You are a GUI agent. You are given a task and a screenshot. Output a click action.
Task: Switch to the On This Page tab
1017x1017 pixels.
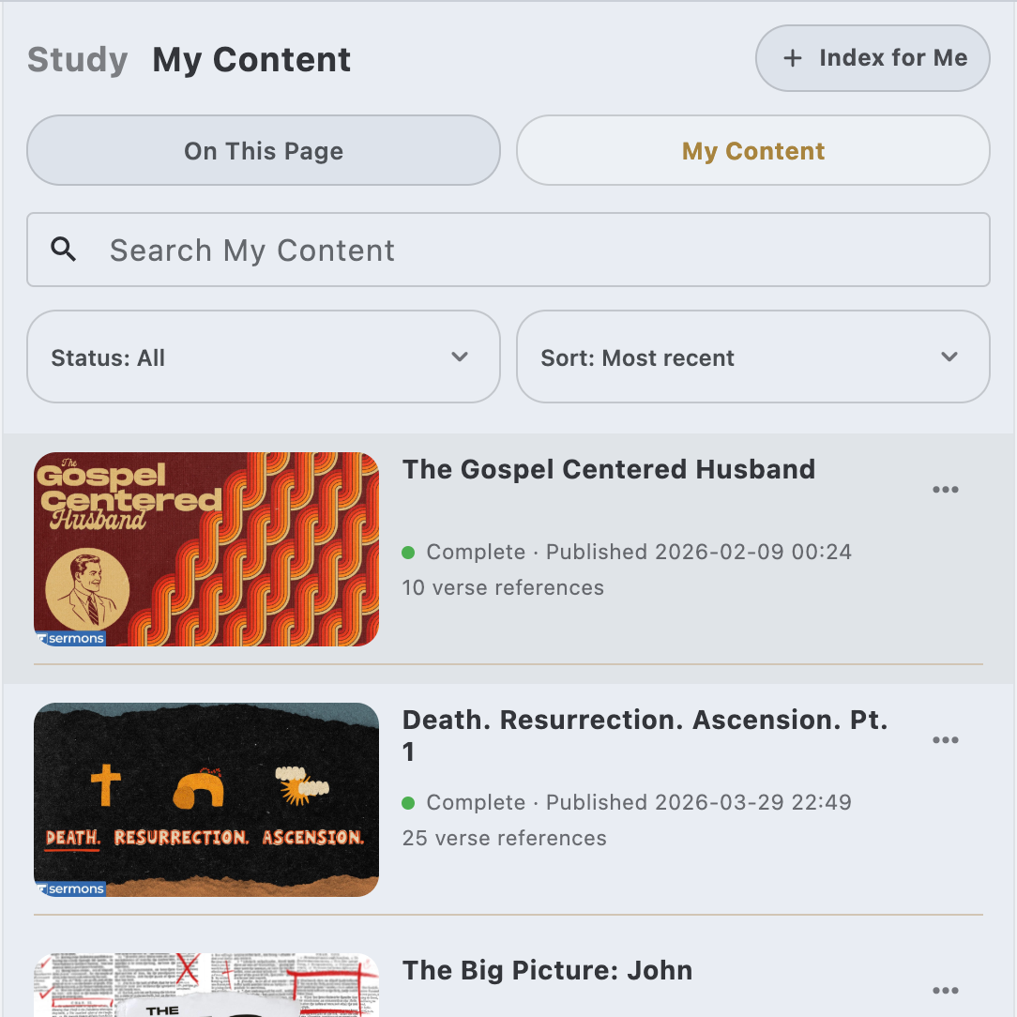click(263, 150)
